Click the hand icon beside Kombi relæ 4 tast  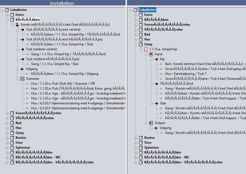tap(17, 25)
